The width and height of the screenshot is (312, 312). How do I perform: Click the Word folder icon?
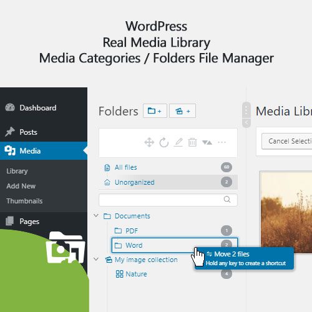click(x=118, y=245)
